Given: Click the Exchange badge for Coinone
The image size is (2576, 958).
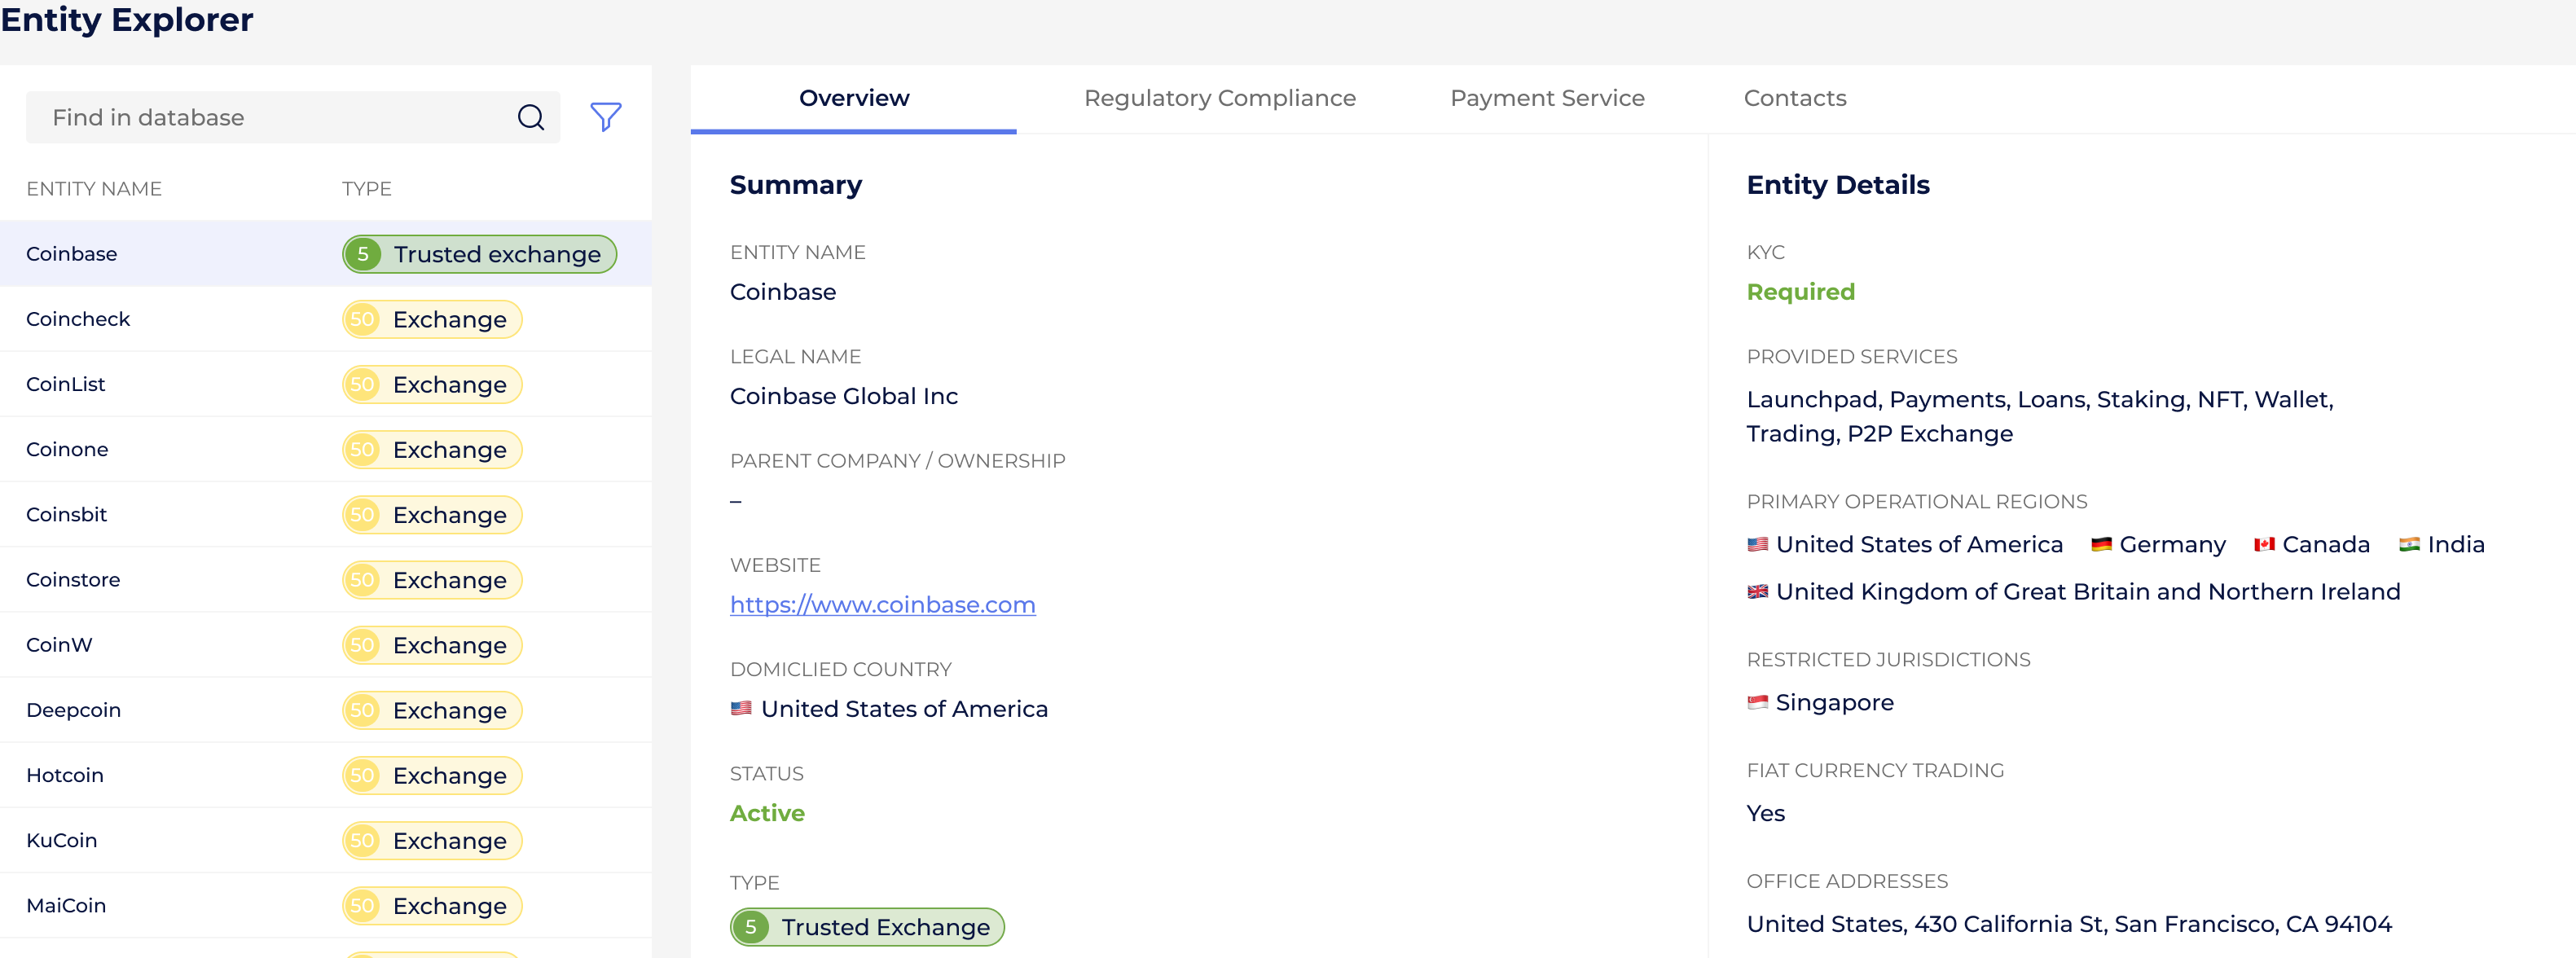Looking at the screenshot, I should (432, 449).
